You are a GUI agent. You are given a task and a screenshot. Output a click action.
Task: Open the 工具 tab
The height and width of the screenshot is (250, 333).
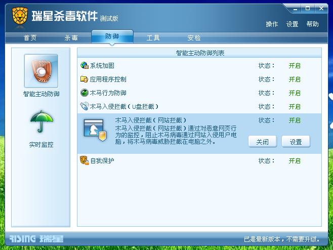coord(153,38)
